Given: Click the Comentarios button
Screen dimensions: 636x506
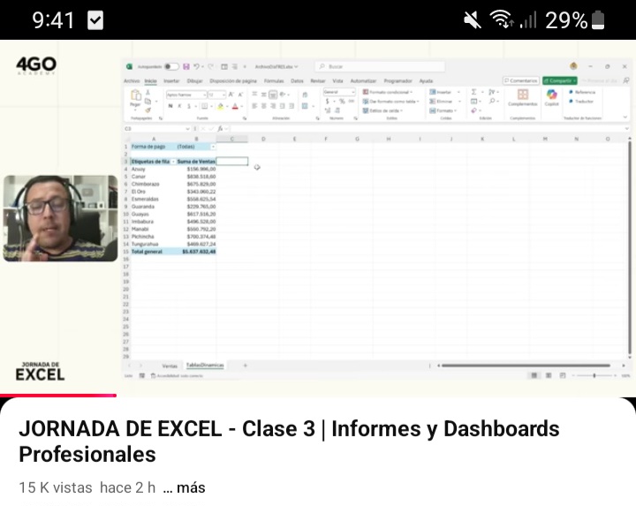Looking at the screenshot, I should (x=520, y=80).
